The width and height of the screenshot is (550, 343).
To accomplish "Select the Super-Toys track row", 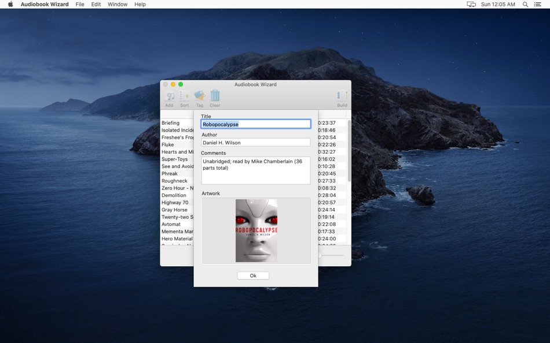I will (177, 159).
